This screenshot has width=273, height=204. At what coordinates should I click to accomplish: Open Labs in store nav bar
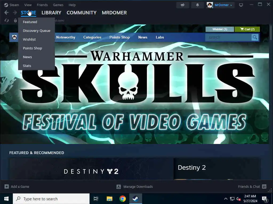160,37
